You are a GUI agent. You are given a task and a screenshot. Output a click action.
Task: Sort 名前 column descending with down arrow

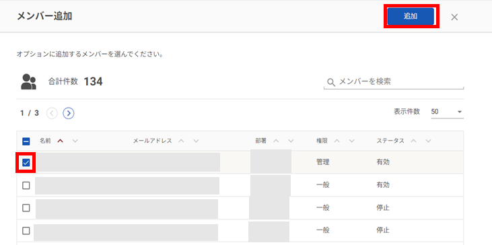click(75, 141)
